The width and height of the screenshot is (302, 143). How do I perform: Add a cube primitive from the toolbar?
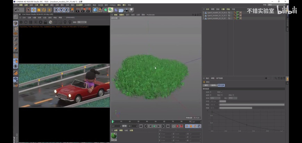pos(95,10)
